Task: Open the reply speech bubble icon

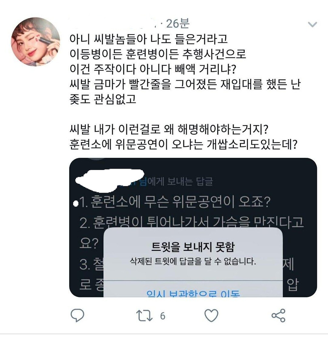Action: 77,315
